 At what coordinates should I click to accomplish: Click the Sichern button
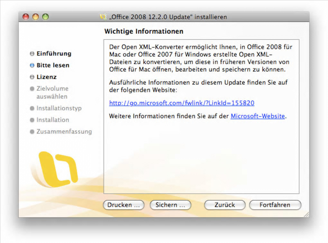tap(170, 205)
